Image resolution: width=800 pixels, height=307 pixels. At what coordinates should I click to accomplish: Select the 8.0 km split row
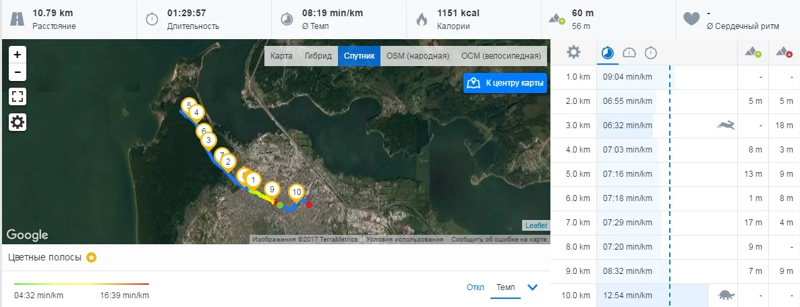pyautogui.click(x=675, y=247)
